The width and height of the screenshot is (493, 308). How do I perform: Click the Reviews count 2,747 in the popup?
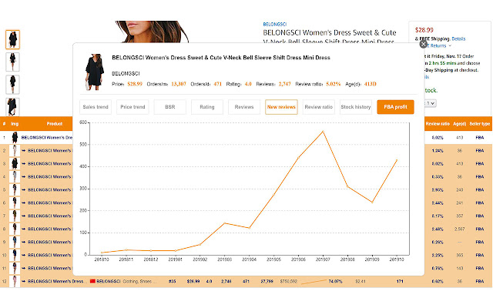pyautogui.click(x=284, y=84)
